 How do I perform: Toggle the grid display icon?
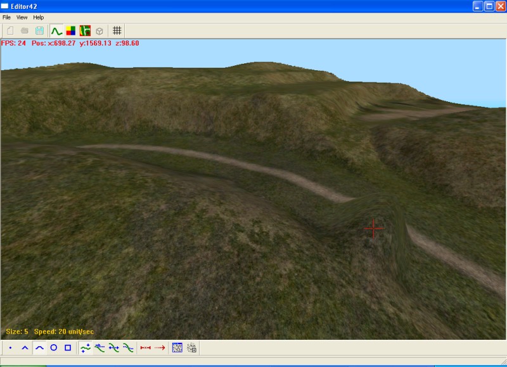click(x=117, y=30)
